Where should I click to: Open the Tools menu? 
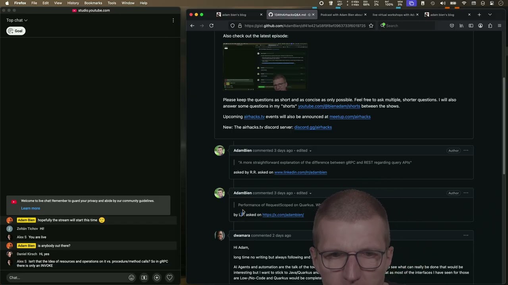[112, 3]
